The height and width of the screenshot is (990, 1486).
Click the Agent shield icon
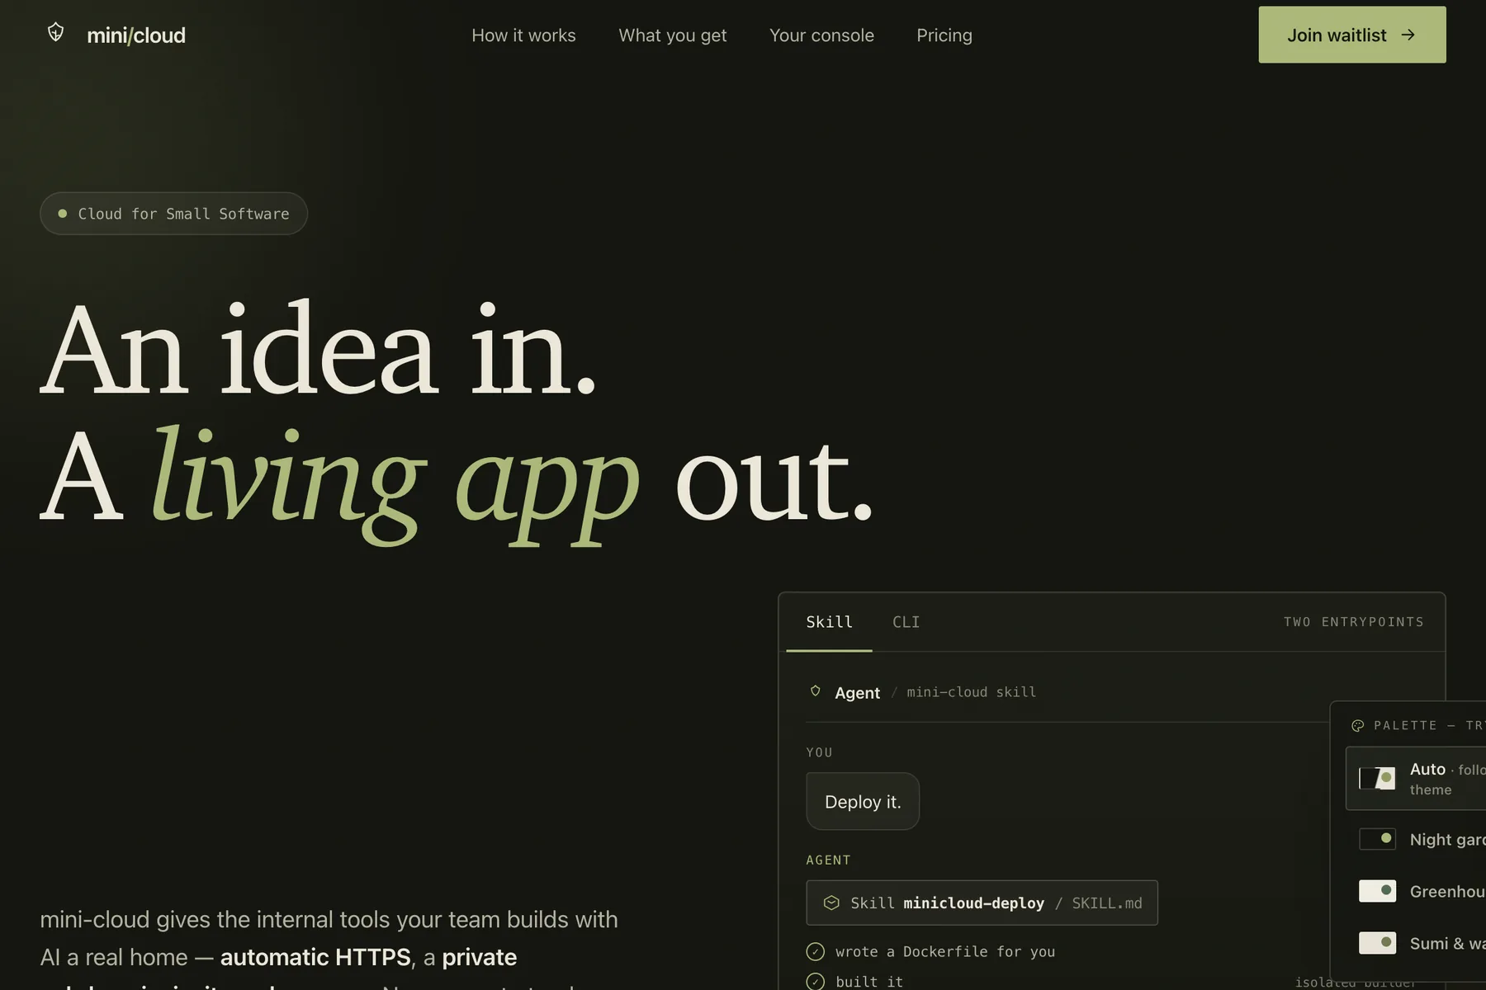click(x=815, y=691)
